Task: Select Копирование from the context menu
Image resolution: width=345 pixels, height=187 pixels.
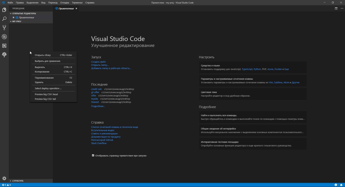Action: point(53,72)
